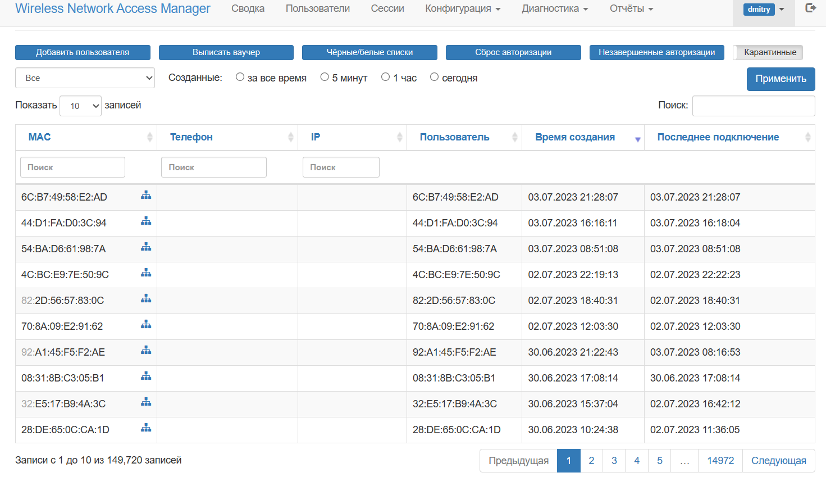Go to page 4 of results
The image size is (826, 477).
[637, 461]
